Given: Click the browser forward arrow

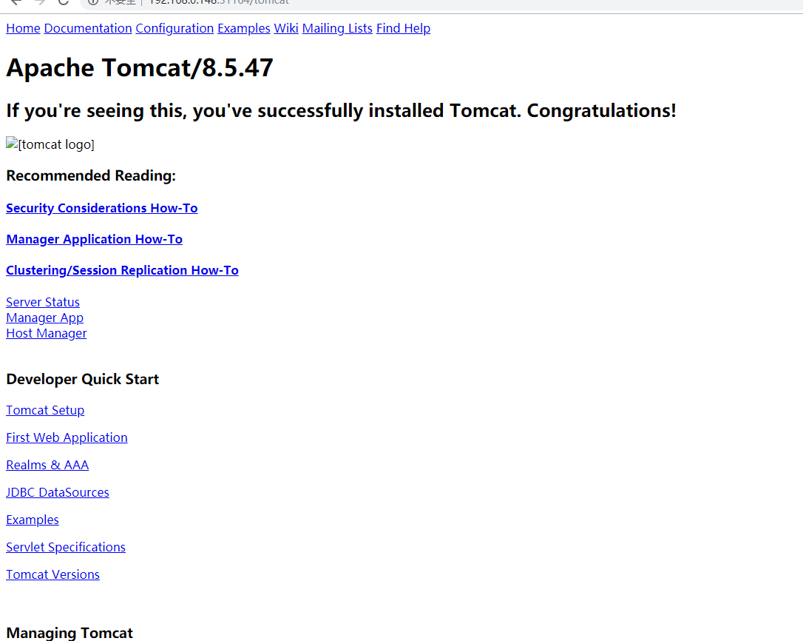Looking at the screenshot, I should coord(40,2).
